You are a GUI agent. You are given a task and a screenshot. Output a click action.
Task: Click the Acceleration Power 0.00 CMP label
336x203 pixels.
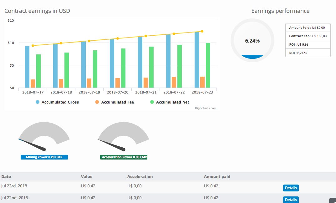pos(124,157)
